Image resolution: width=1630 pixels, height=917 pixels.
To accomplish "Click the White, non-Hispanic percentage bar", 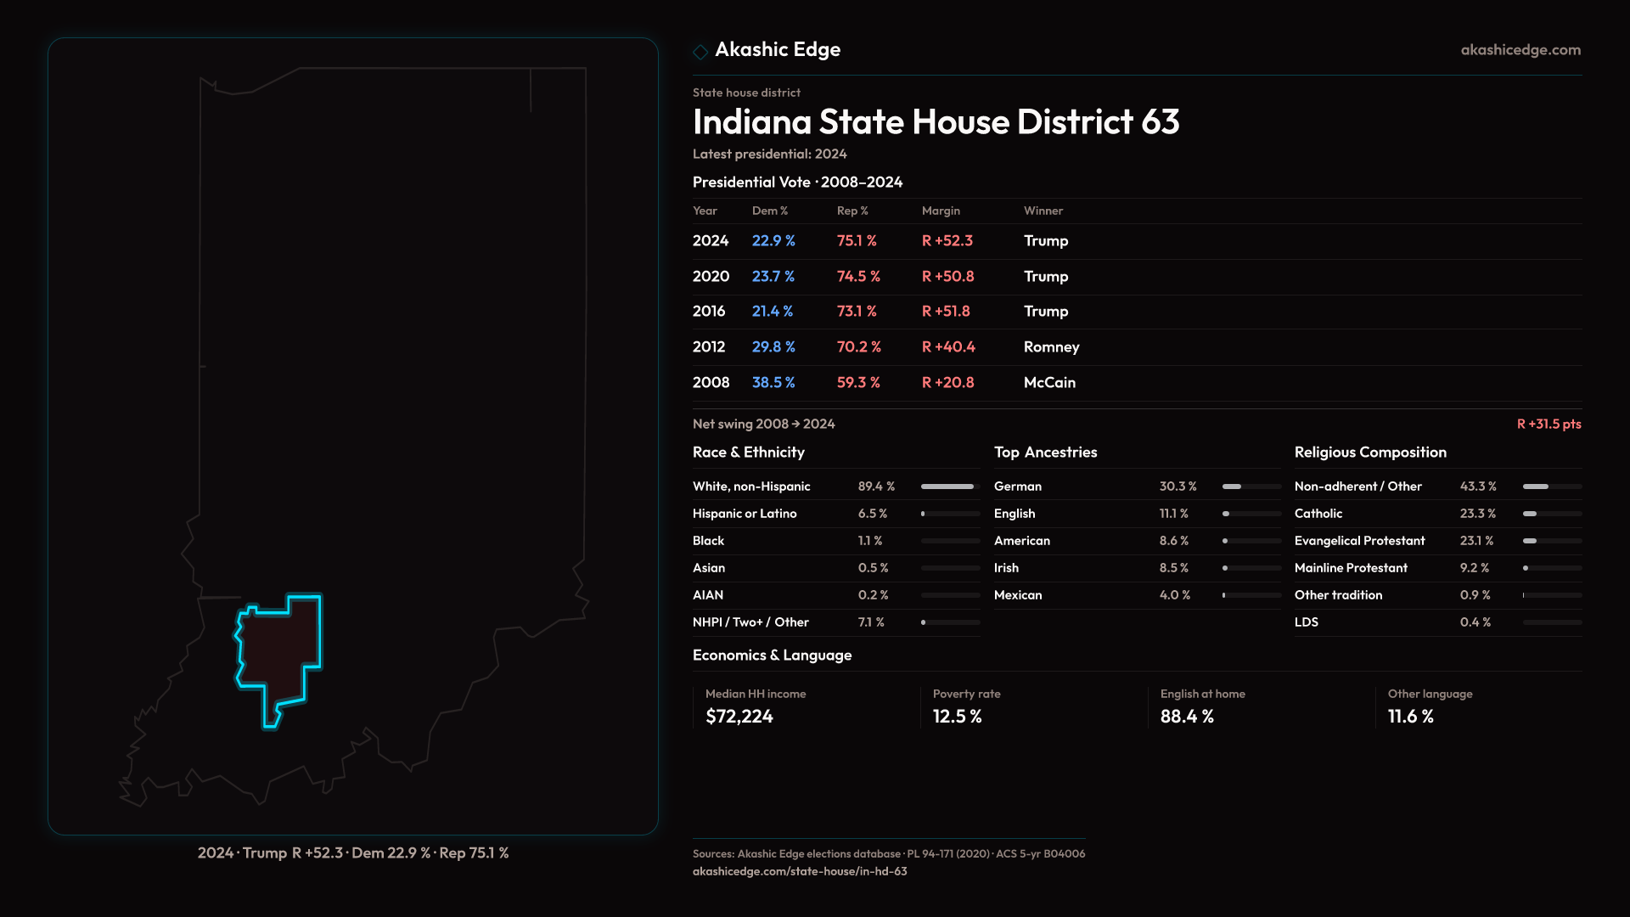I will pyautogui.click(x=949, y=487).
